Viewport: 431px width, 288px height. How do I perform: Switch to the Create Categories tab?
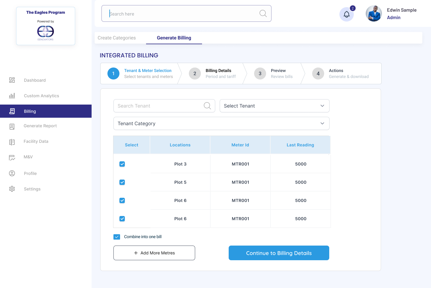(117, 38)
